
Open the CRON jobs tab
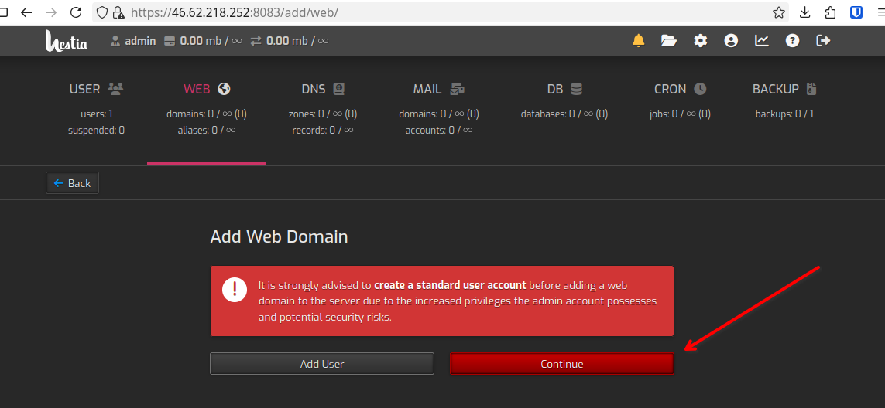click(680, 89)
